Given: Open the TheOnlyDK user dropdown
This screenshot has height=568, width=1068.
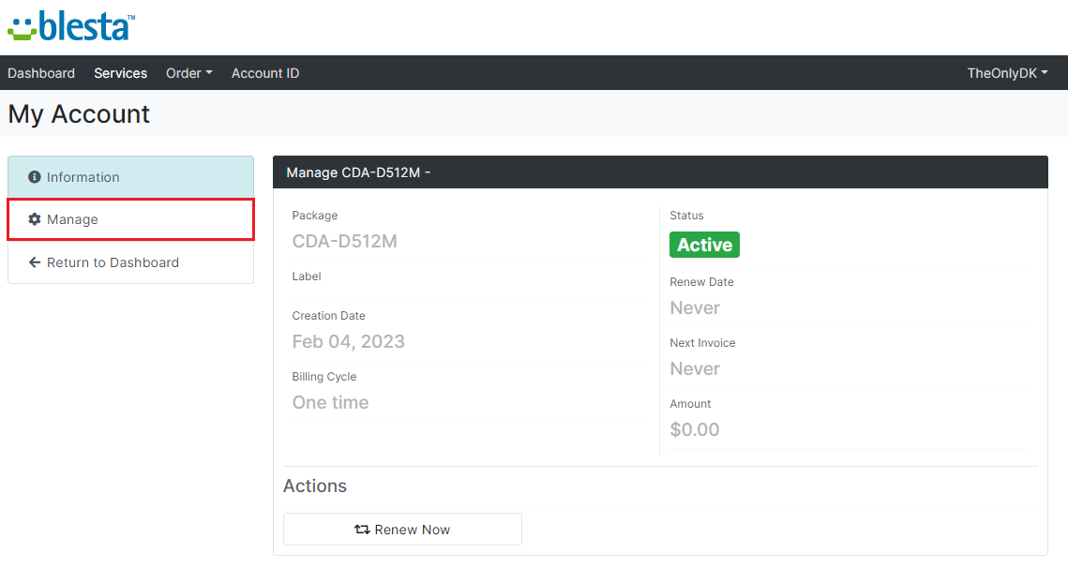Looking at the screenshot, I should coord(1007,73).
